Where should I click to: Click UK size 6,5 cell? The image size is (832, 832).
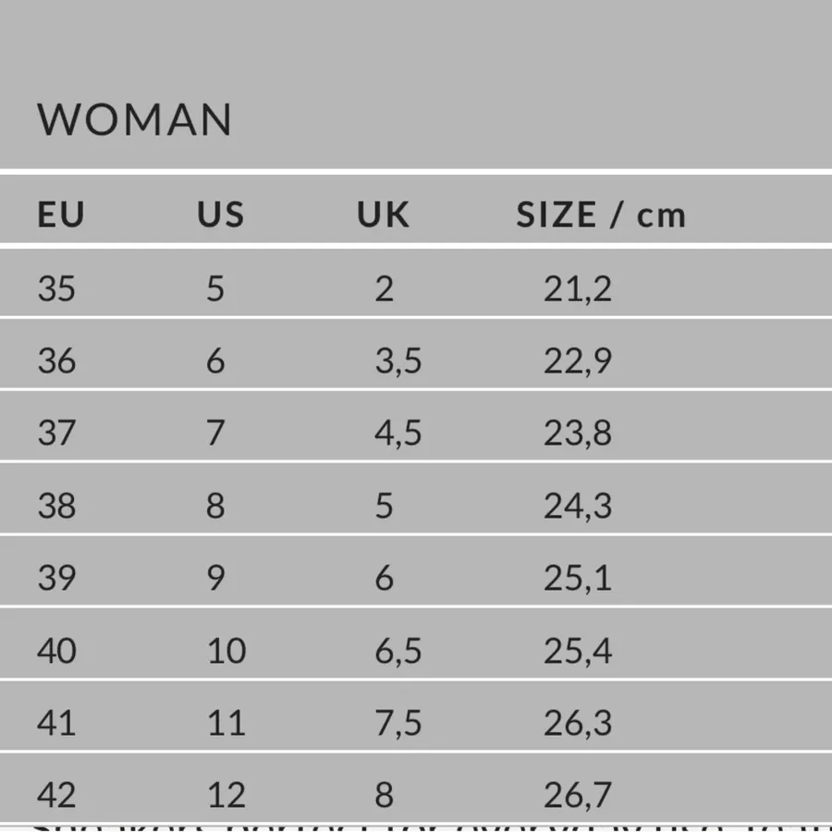point(398,651)
